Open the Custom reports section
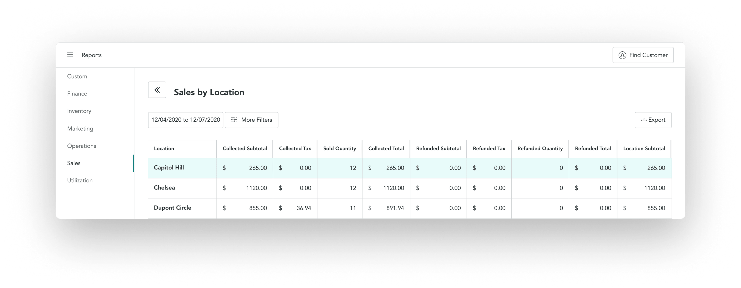741x288 pixels. 77,76
